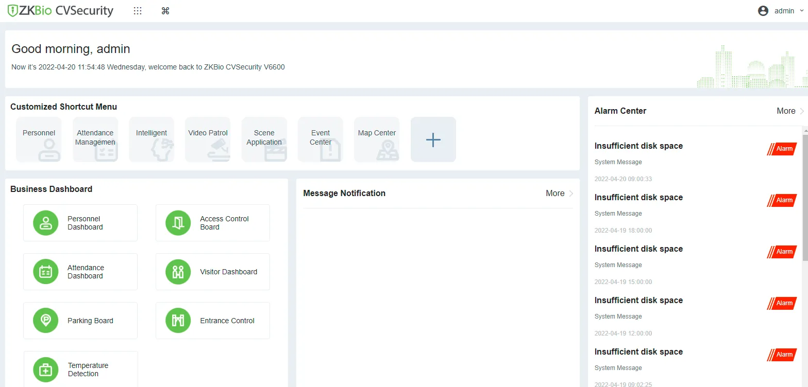This screenshot has height=387, width=808.
Task: Open the Attendance Management shortcut
Action: [95, 139]
